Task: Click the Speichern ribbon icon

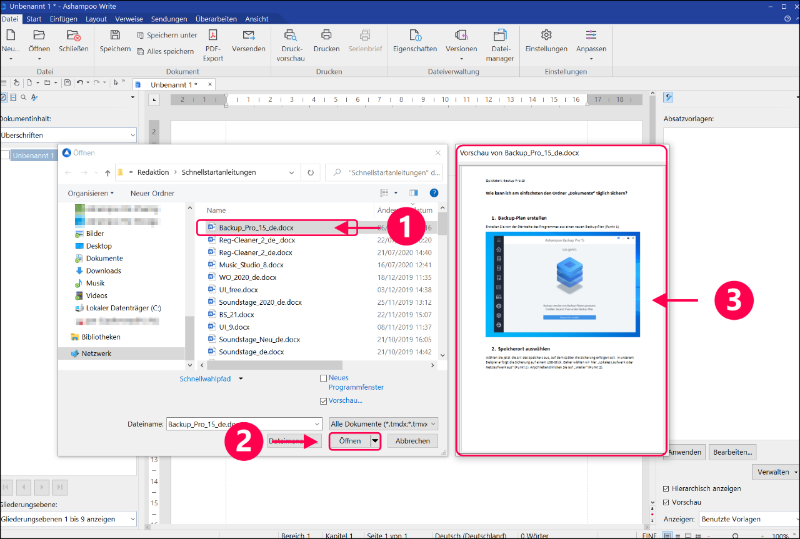Action: 115,36
